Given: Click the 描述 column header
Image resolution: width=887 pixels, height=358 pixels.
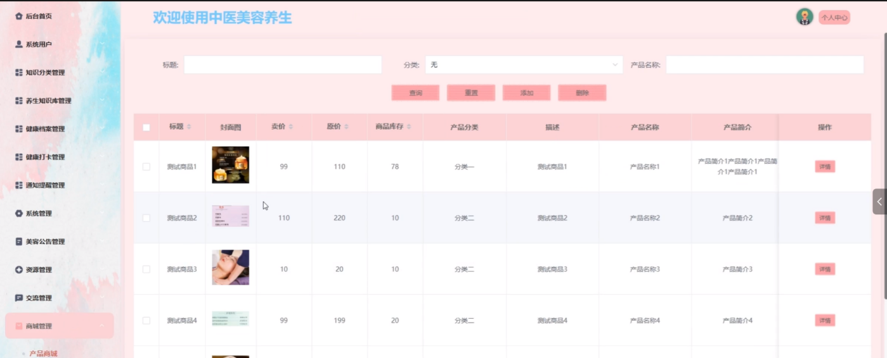Looking at the screenshot, I should [552, 127].
